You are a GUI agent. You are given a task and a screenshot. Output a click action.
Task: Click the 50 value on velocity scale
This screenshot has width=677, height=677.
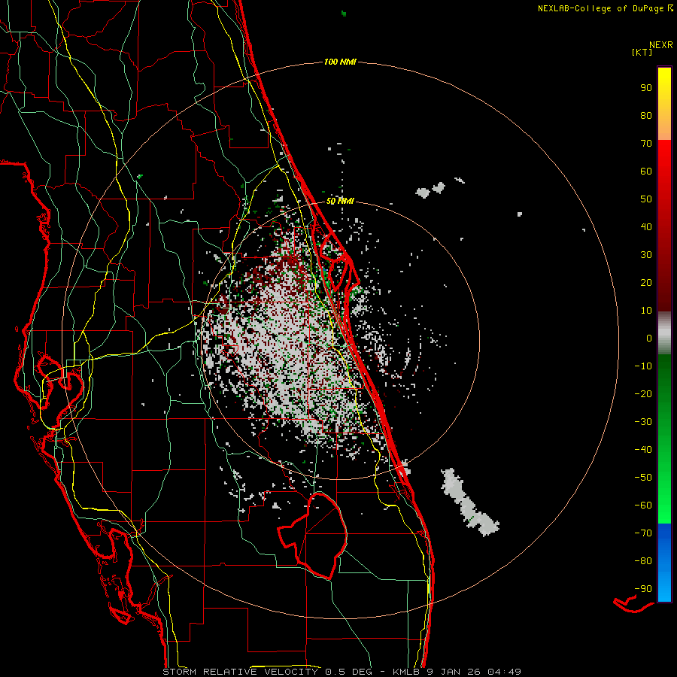coord(646,199)
